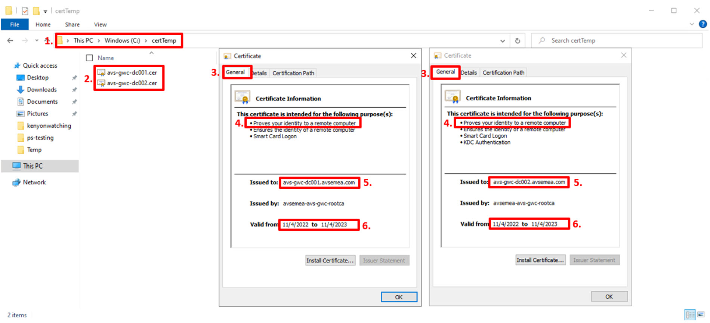
Task: Open the Details tab in dc001 certificate dialog
Action: 260,73
